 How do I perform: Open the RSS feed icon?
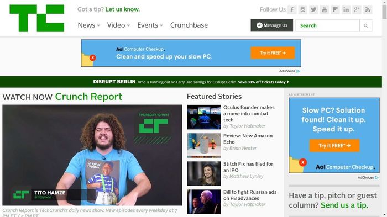tap(368, 9)
